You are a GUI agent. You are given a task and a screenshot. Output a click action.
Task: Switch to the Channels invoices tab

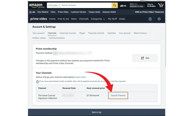click(x=68, y=33)
